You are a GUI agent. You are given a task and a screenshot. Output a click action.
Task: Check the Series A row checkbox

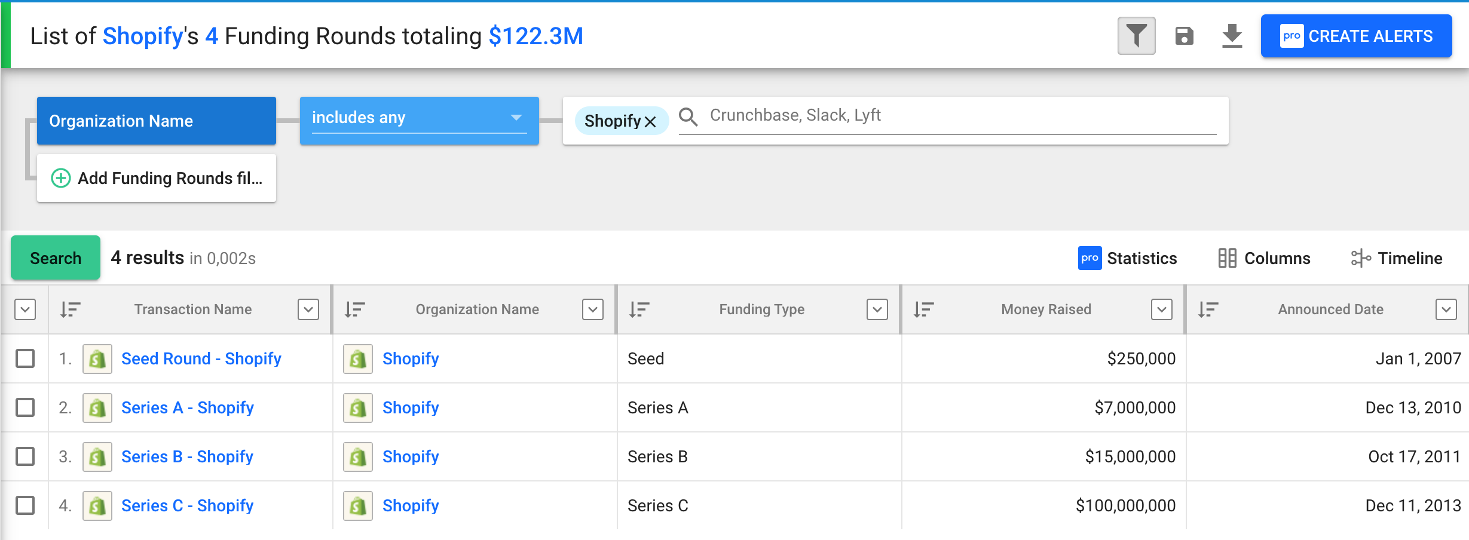point(25,407)
